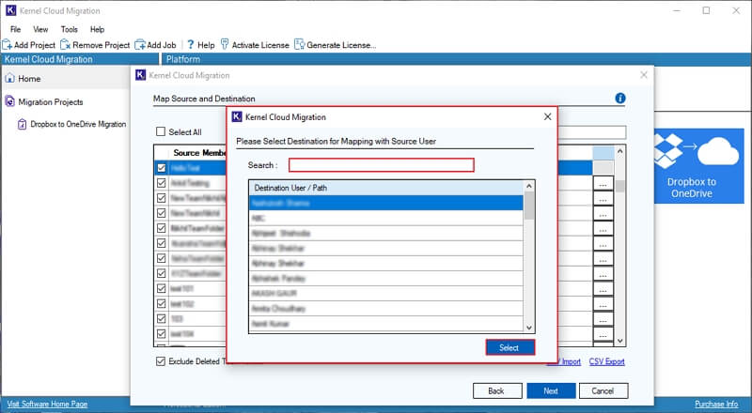Uncheck the test102 source row checkbox
This screenshot has width=752, height=413.
tap(161, 304)
